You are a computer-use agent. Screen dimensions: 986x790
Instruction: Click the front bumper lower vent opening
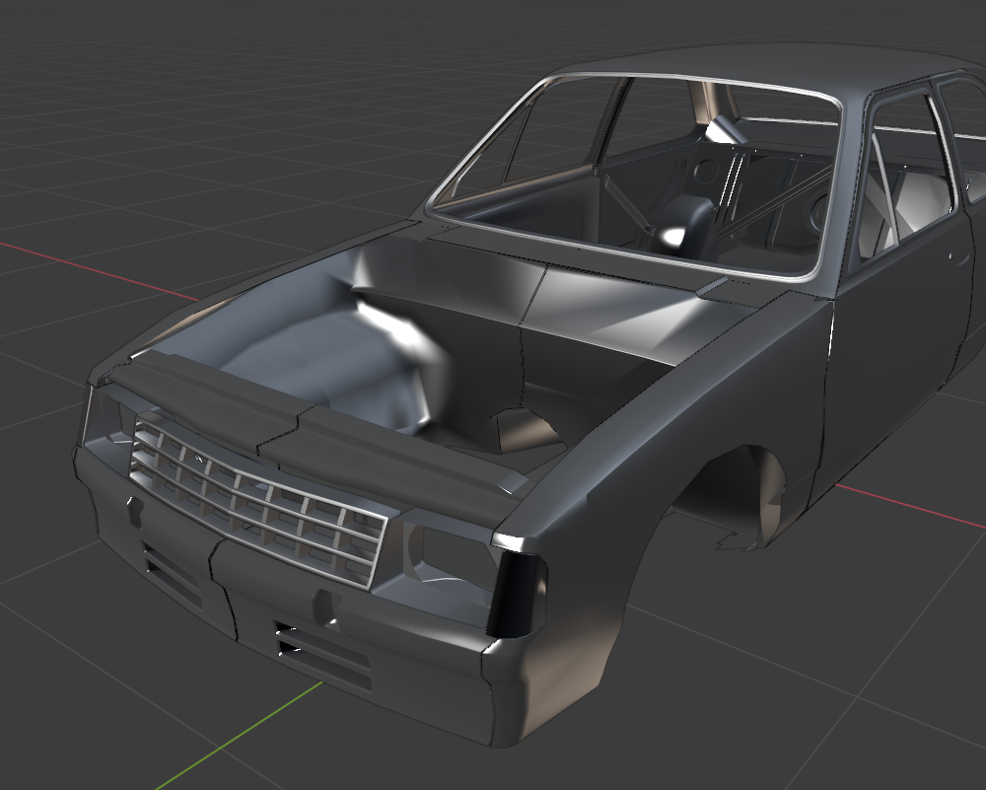(323, 657)
